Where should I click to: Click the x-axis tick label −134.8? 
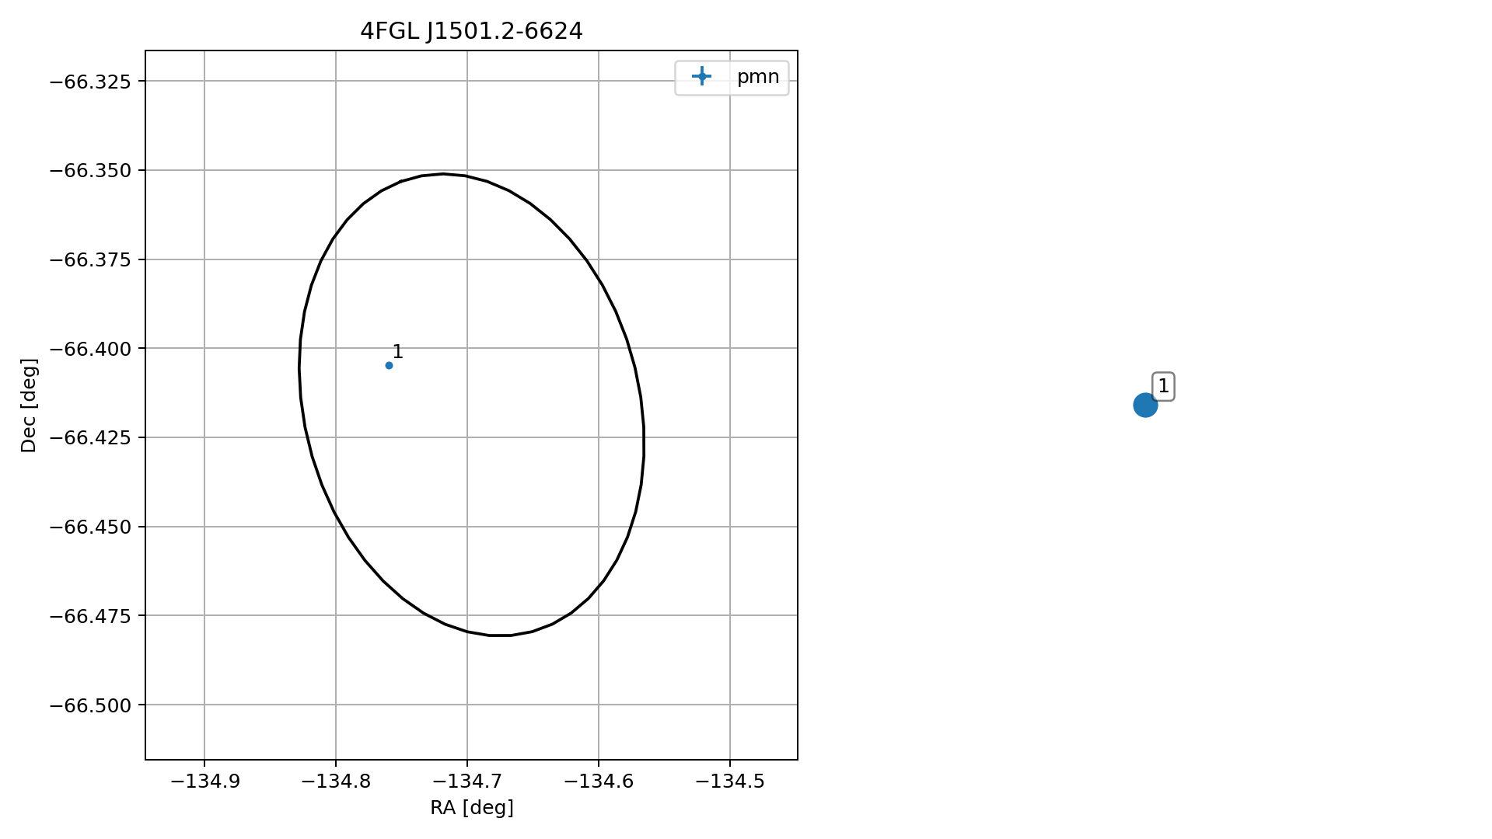[x=336, y=781]
